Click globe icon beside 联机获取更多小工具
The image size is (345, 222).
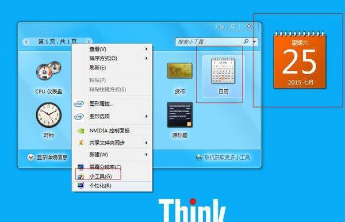tap(199, 157)
